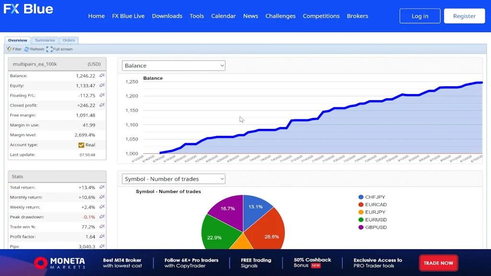Click the Register button
The height and width of the screenshot is (276, 491).
coord(464,16)
